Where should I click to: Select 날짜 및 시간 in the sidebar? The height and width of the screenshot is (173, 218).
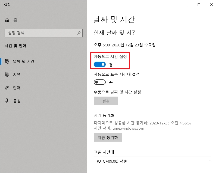tap(23, 61)
